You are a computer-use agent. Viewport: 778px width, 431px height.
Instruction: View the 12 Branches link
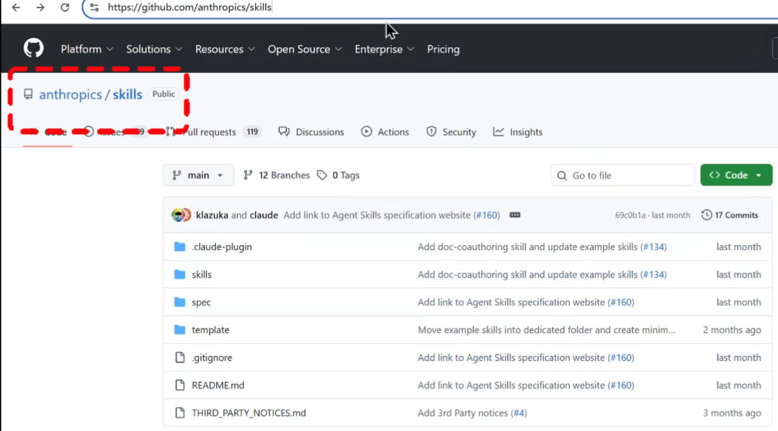(277, 175)
